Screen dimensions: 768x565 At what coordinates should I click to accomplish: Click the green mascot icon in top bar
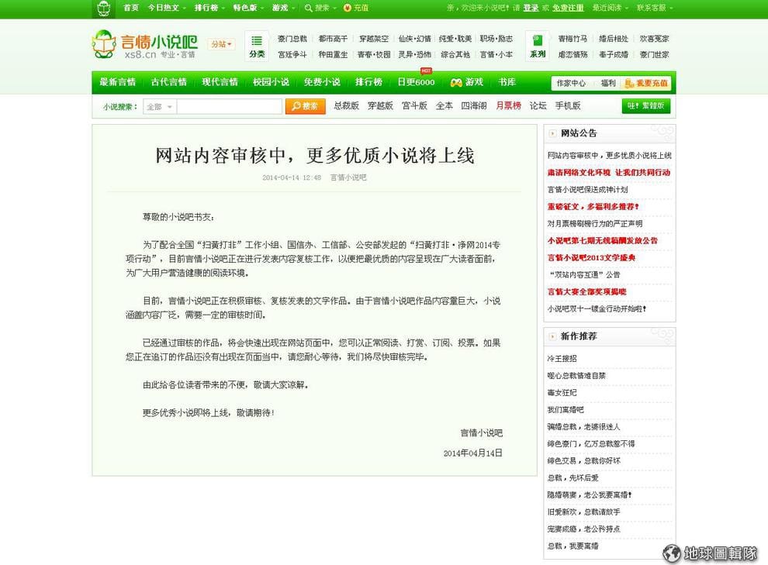(103, 9)
